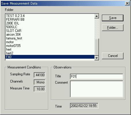Click the folder list scrollbar thumb
The image size is (131, 115).
pos(97,47)
